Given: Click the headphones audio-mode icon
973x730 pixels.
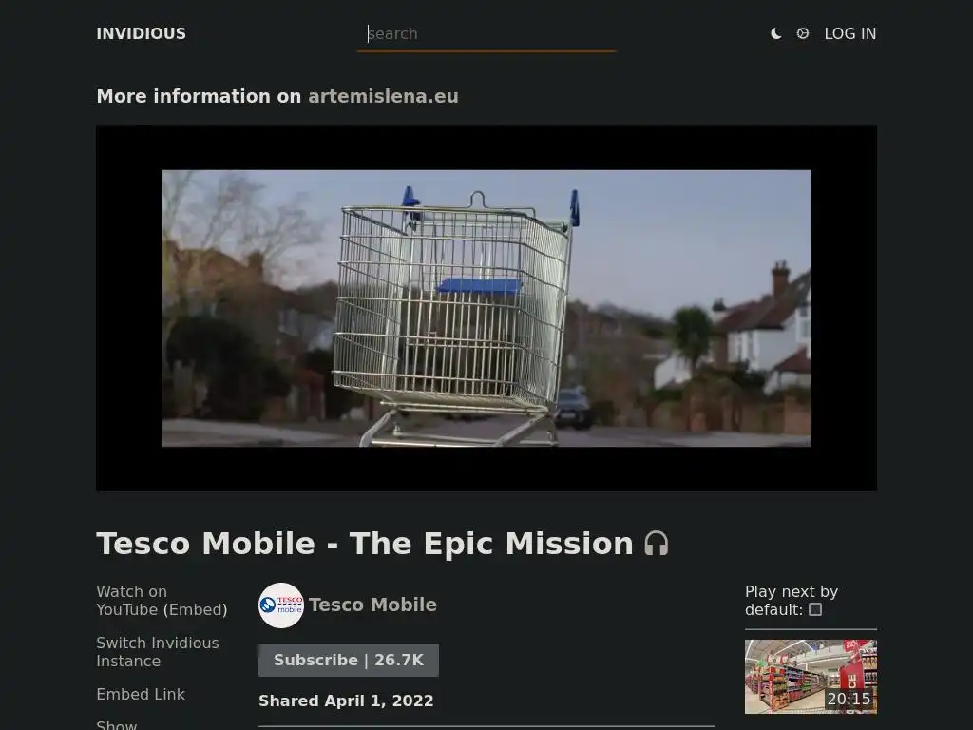Looking at the screenshot, I should tap(656, 543).
